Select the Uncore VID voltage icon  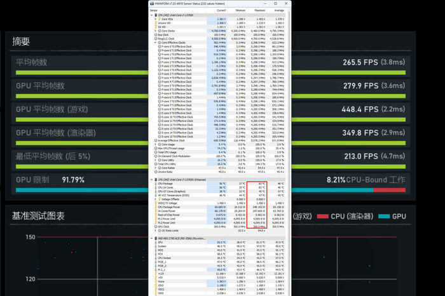coord(156,23)
